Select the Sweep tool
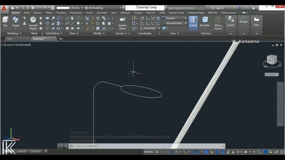Screen dimensions: 285x160 [16, 21]
